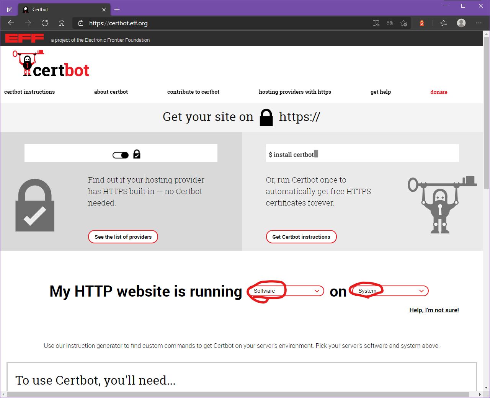The image size is (490, 398).
Task: Open the Software dropdown
Action: (286, 291)
